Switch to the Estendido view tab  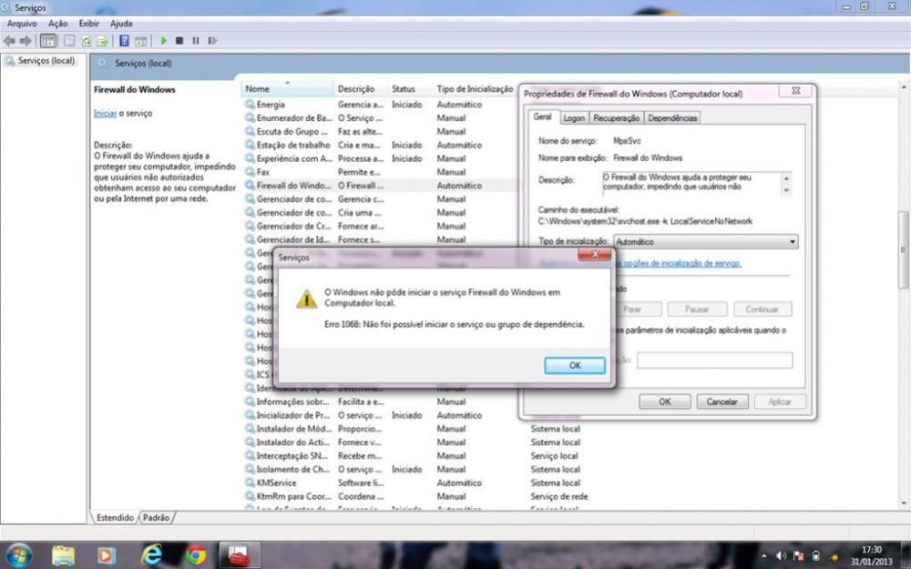pos(115,517)
